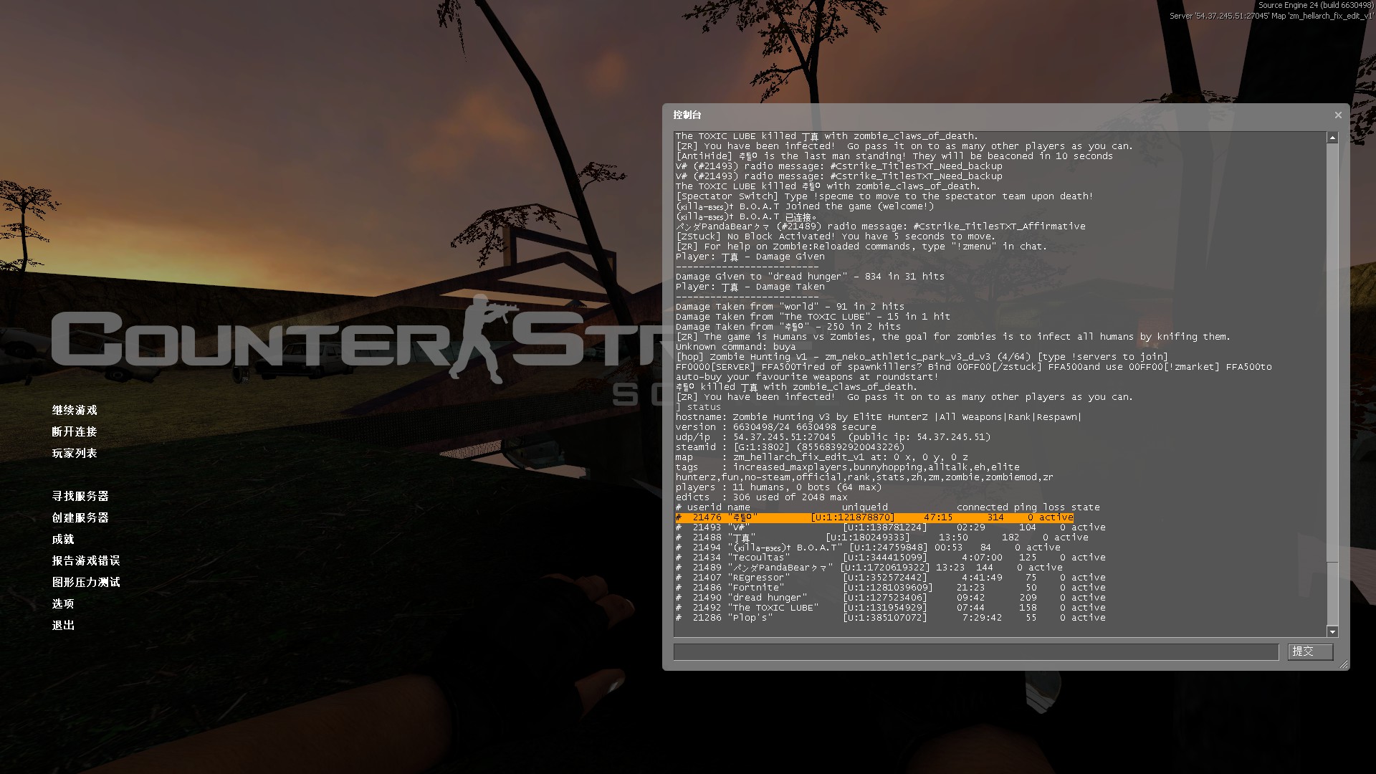Viewport: 1376px width, 774px height.
Task: Close the 控制台 console window
Action: point(1337,115)
